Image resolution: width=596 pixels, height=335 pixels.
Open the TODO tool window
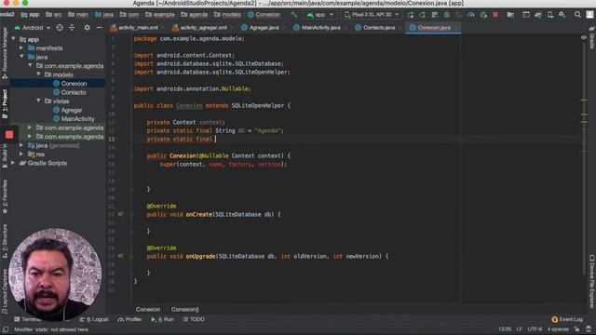[194, 320]
